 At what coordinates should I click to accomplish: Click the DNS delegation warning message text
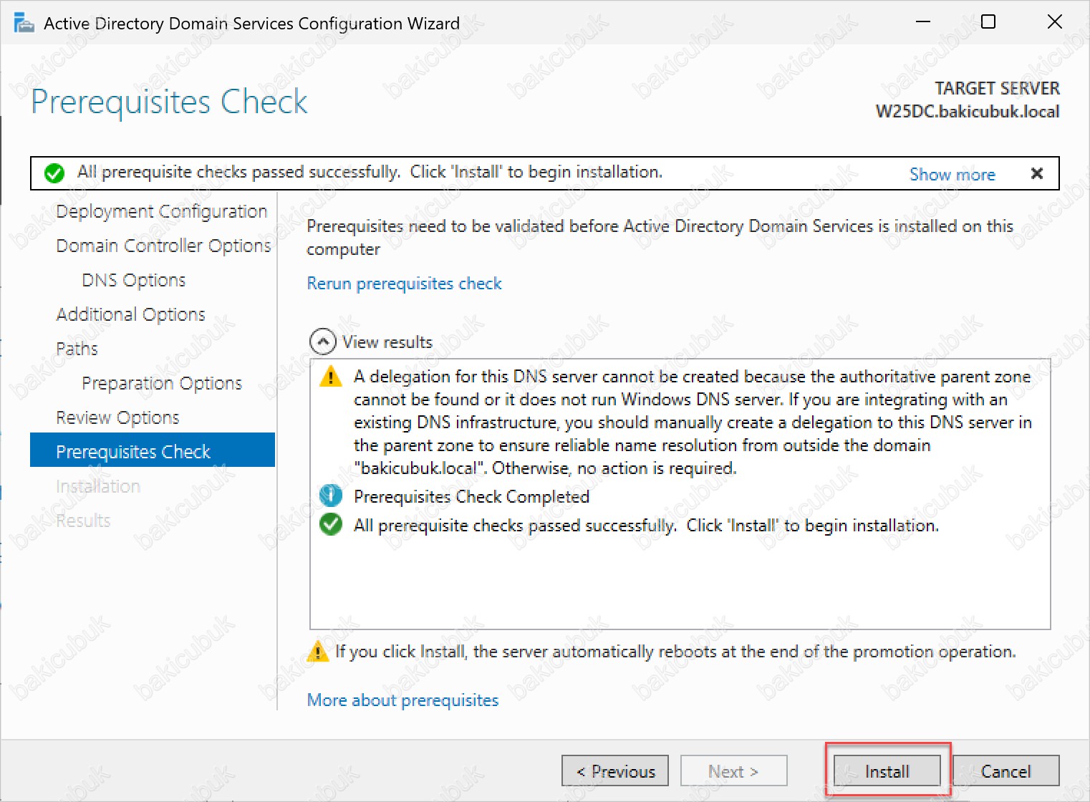tap(693, 422)
